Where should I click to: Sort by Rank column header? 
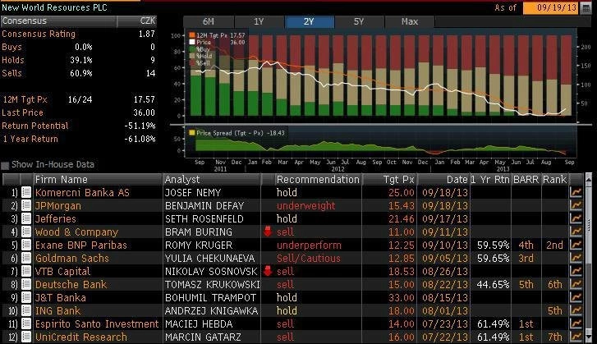point(555,179)
